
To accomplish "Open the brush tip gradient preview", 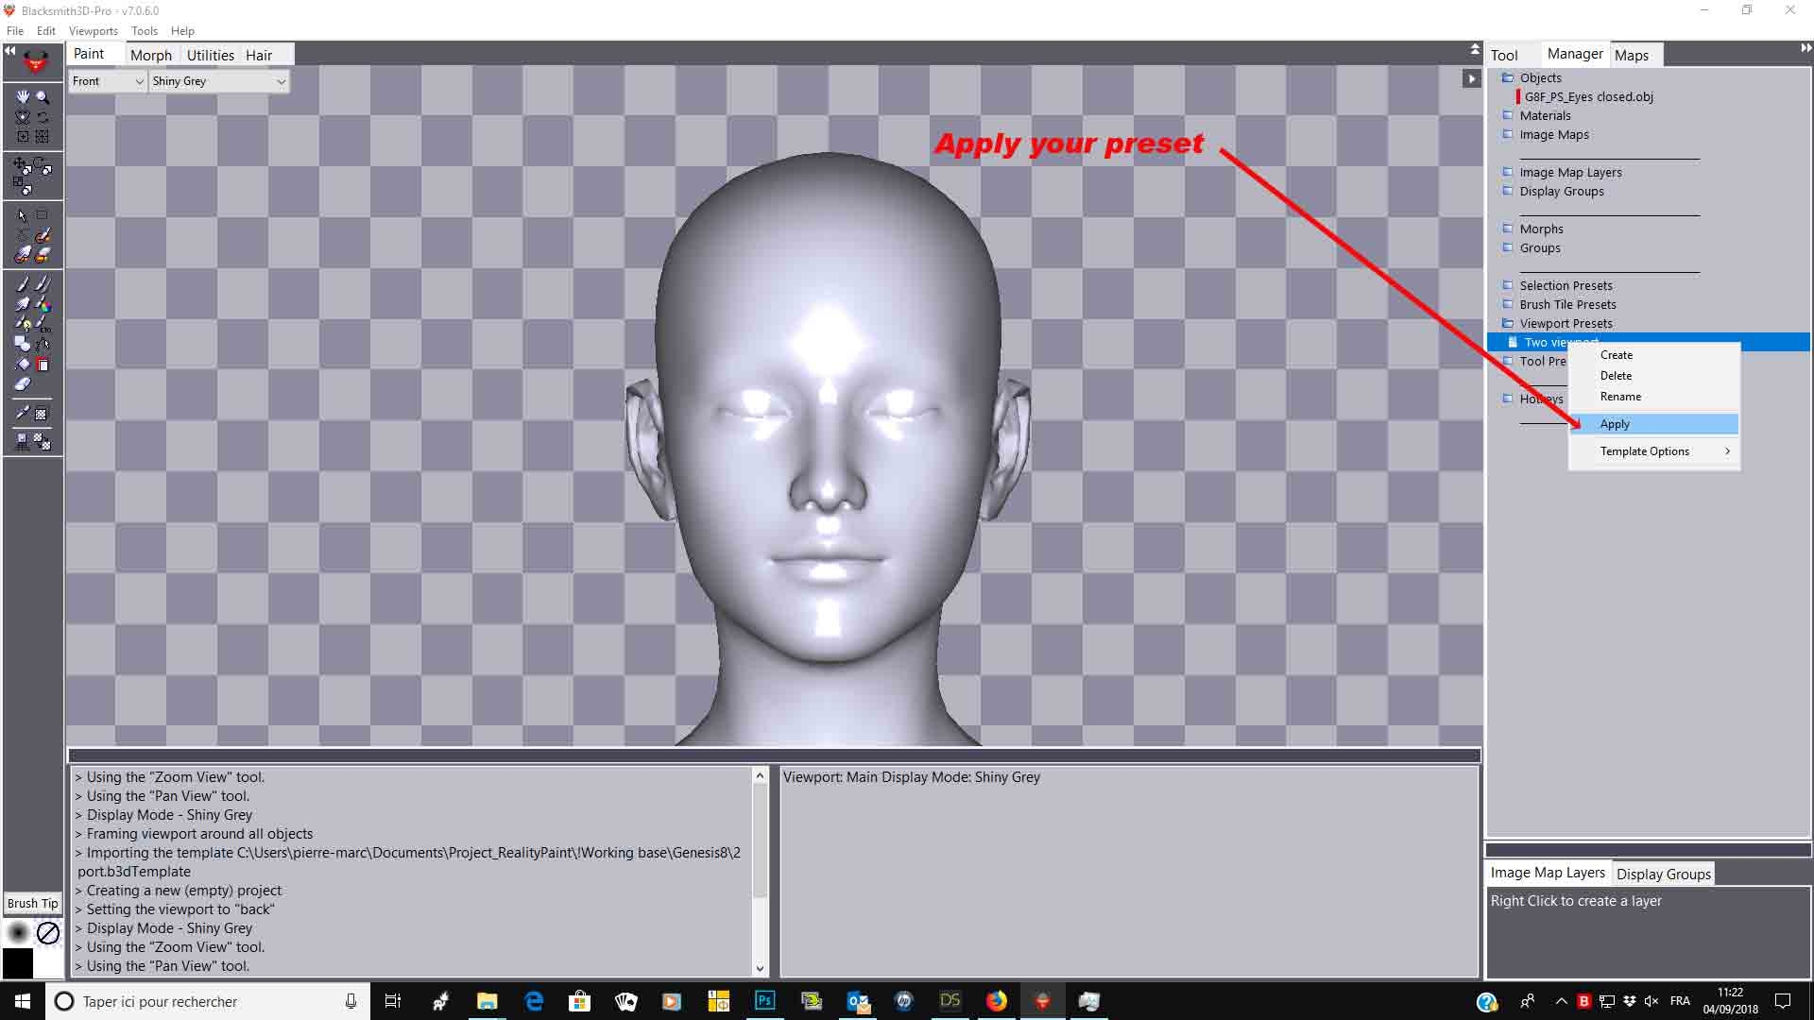I will [x=18, y=933].
